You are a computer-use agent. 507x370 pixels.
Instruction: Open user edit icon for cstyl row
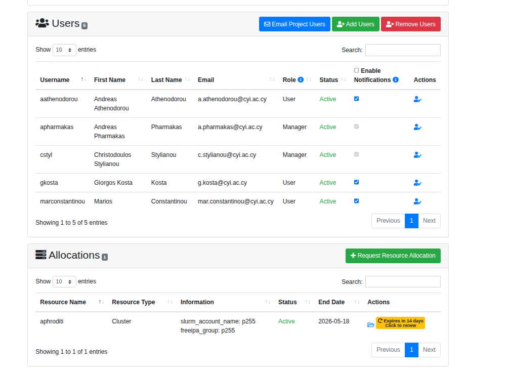(x=417, y=155)
